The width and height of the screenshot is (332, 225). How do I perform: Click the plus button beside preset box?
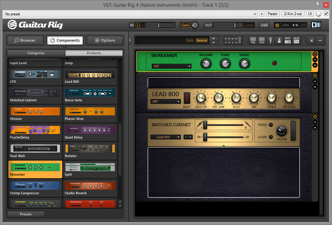[262, 14]
